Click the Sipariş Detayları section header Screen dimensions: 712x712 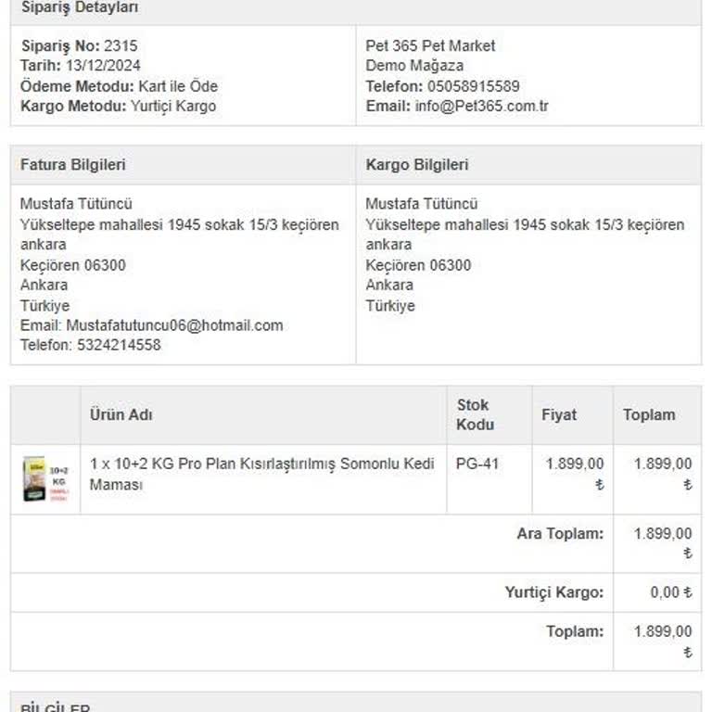tap(80, 8)
